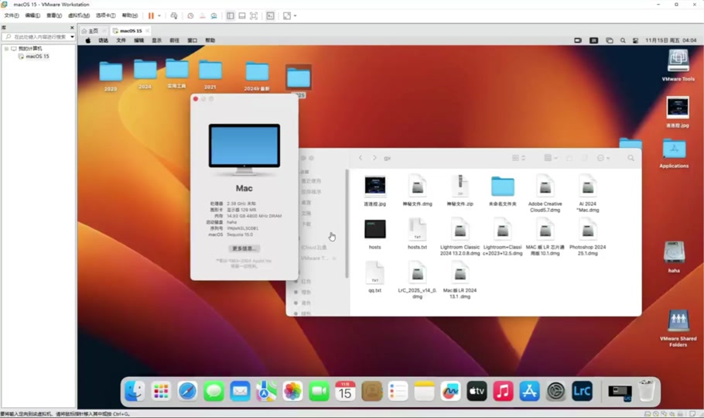Viewport: 704px width, 418px height.
Task: Toggle the library sidebar view icon
Action: [231, 15]
